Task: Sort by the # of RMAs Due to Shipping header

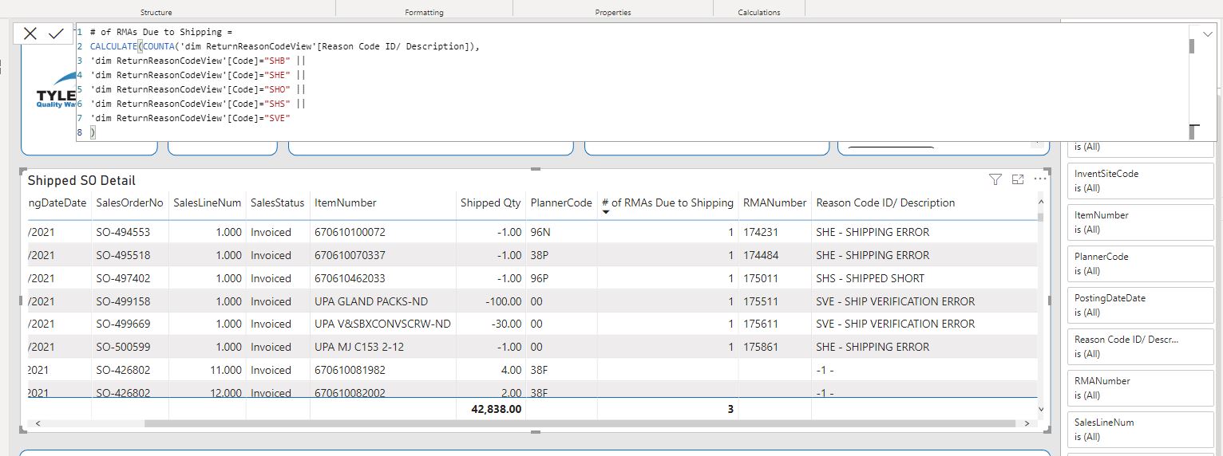Action: [667, 202]
